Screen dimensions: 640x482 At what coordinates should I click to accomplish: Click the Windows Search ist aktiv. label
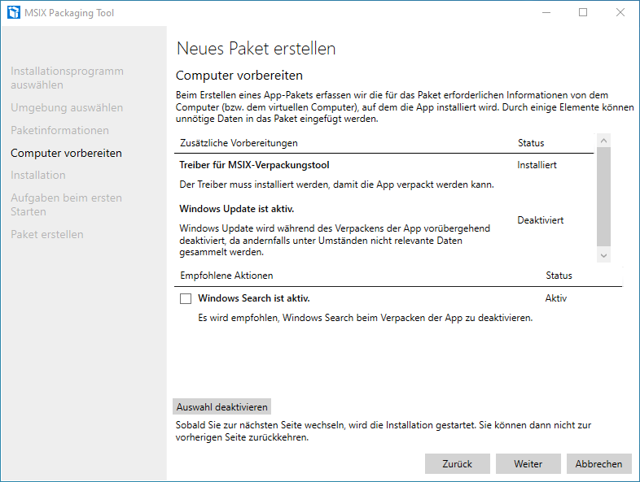pos(254,298)
